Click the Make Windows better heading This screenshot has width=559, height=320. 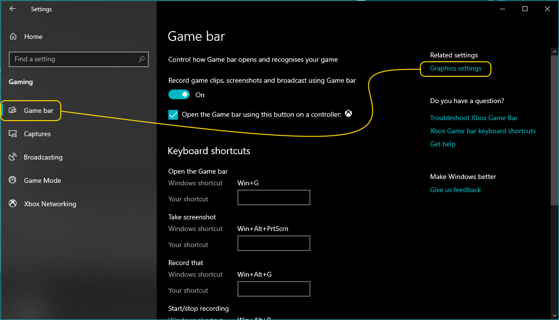(x=463, y=177)
